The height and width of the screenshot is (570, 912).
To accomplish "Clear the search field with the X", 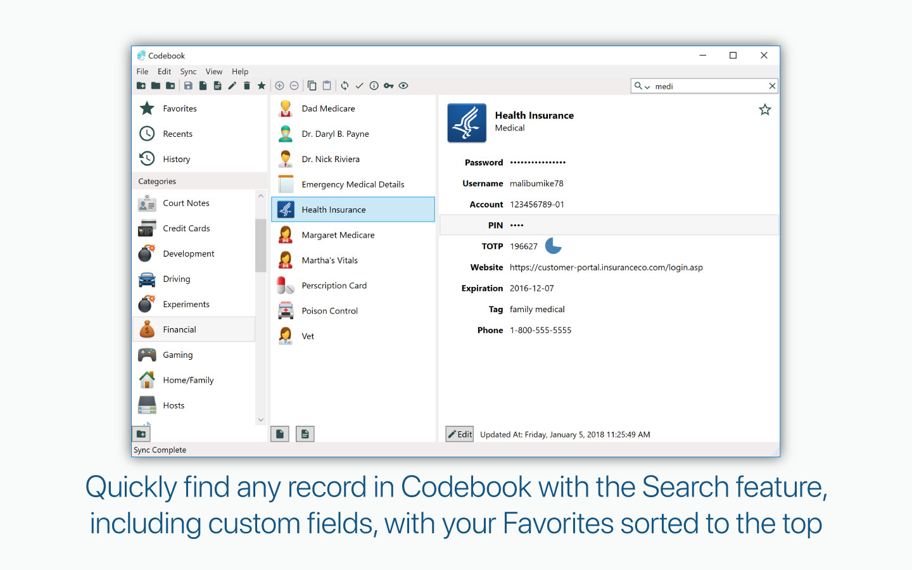I will pos(772,86).
